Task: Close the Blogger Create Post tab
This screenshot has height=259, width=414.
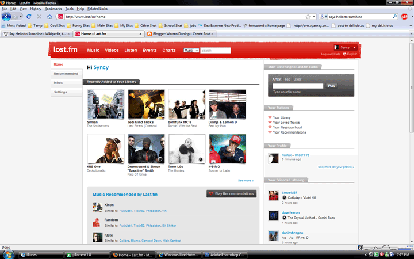Action: click(212, 34)
